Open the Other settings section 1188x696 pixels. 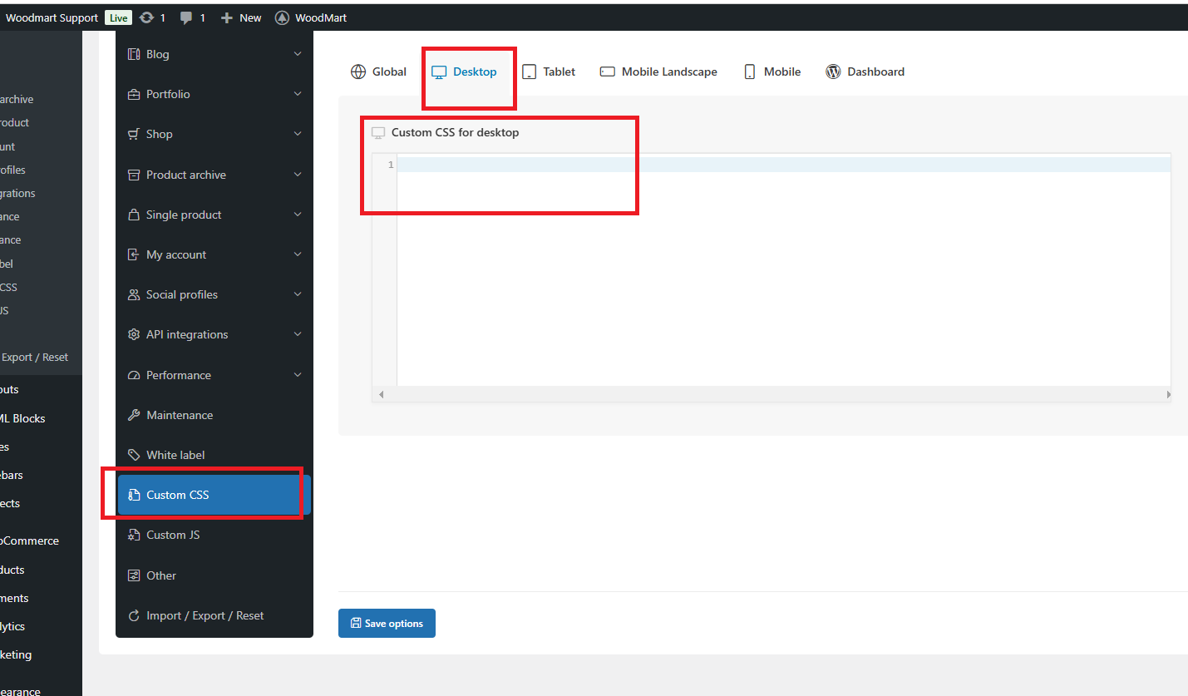(x=214, y=575)
